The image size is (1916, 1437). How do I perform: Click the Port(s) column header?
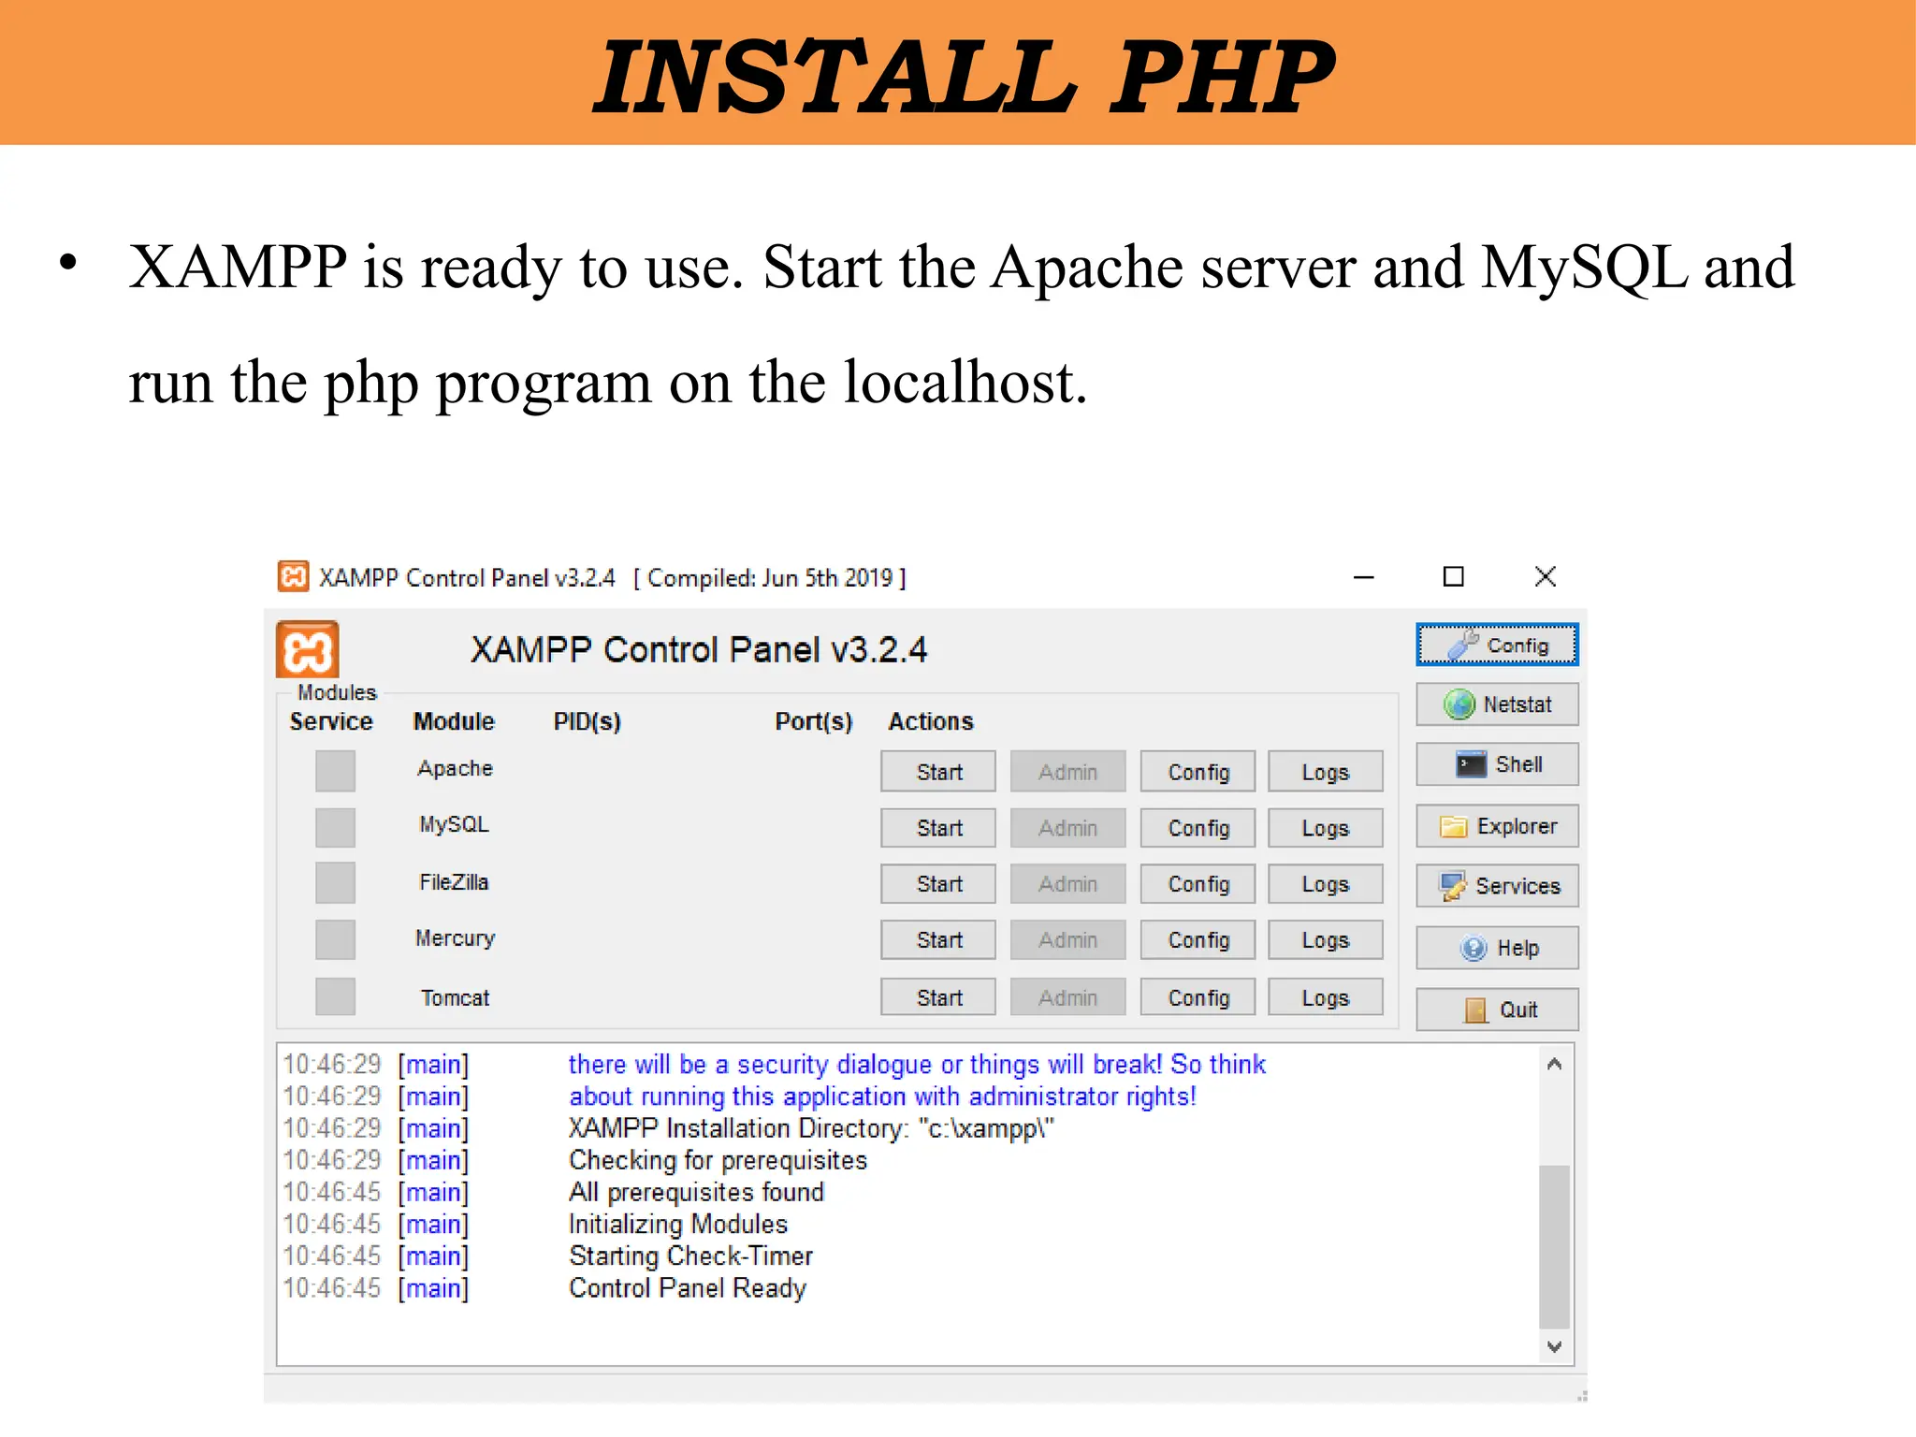coord(813,721)
